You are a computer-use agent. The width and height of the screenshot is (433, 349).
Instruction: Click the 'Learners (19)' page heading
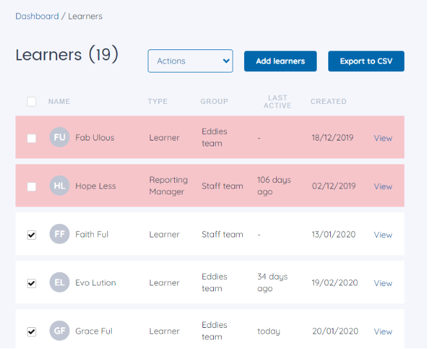(67, 55)
